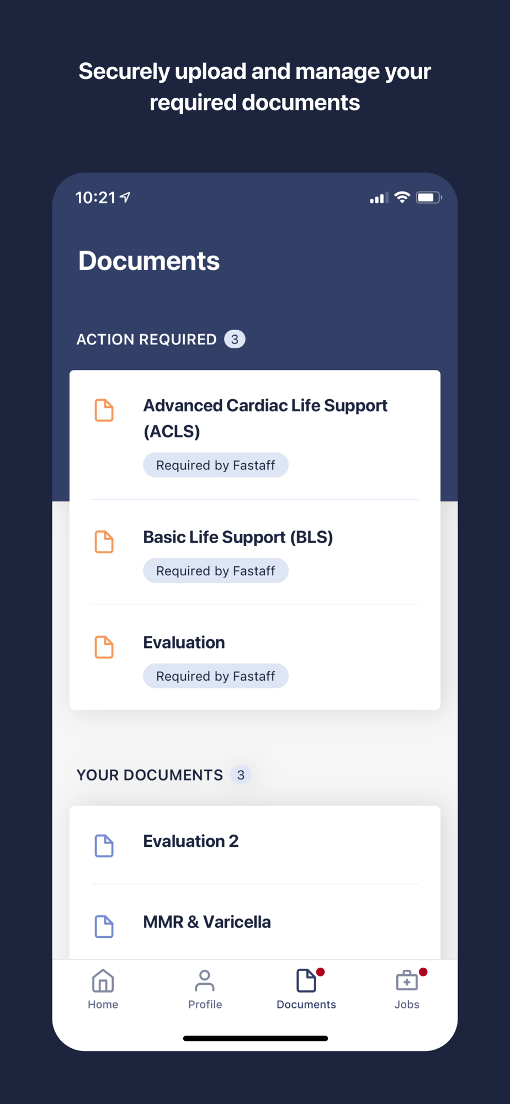Tap the Action Required count badge
The width and height of the screenshot is (510, 1104).
tap(235, 339)
